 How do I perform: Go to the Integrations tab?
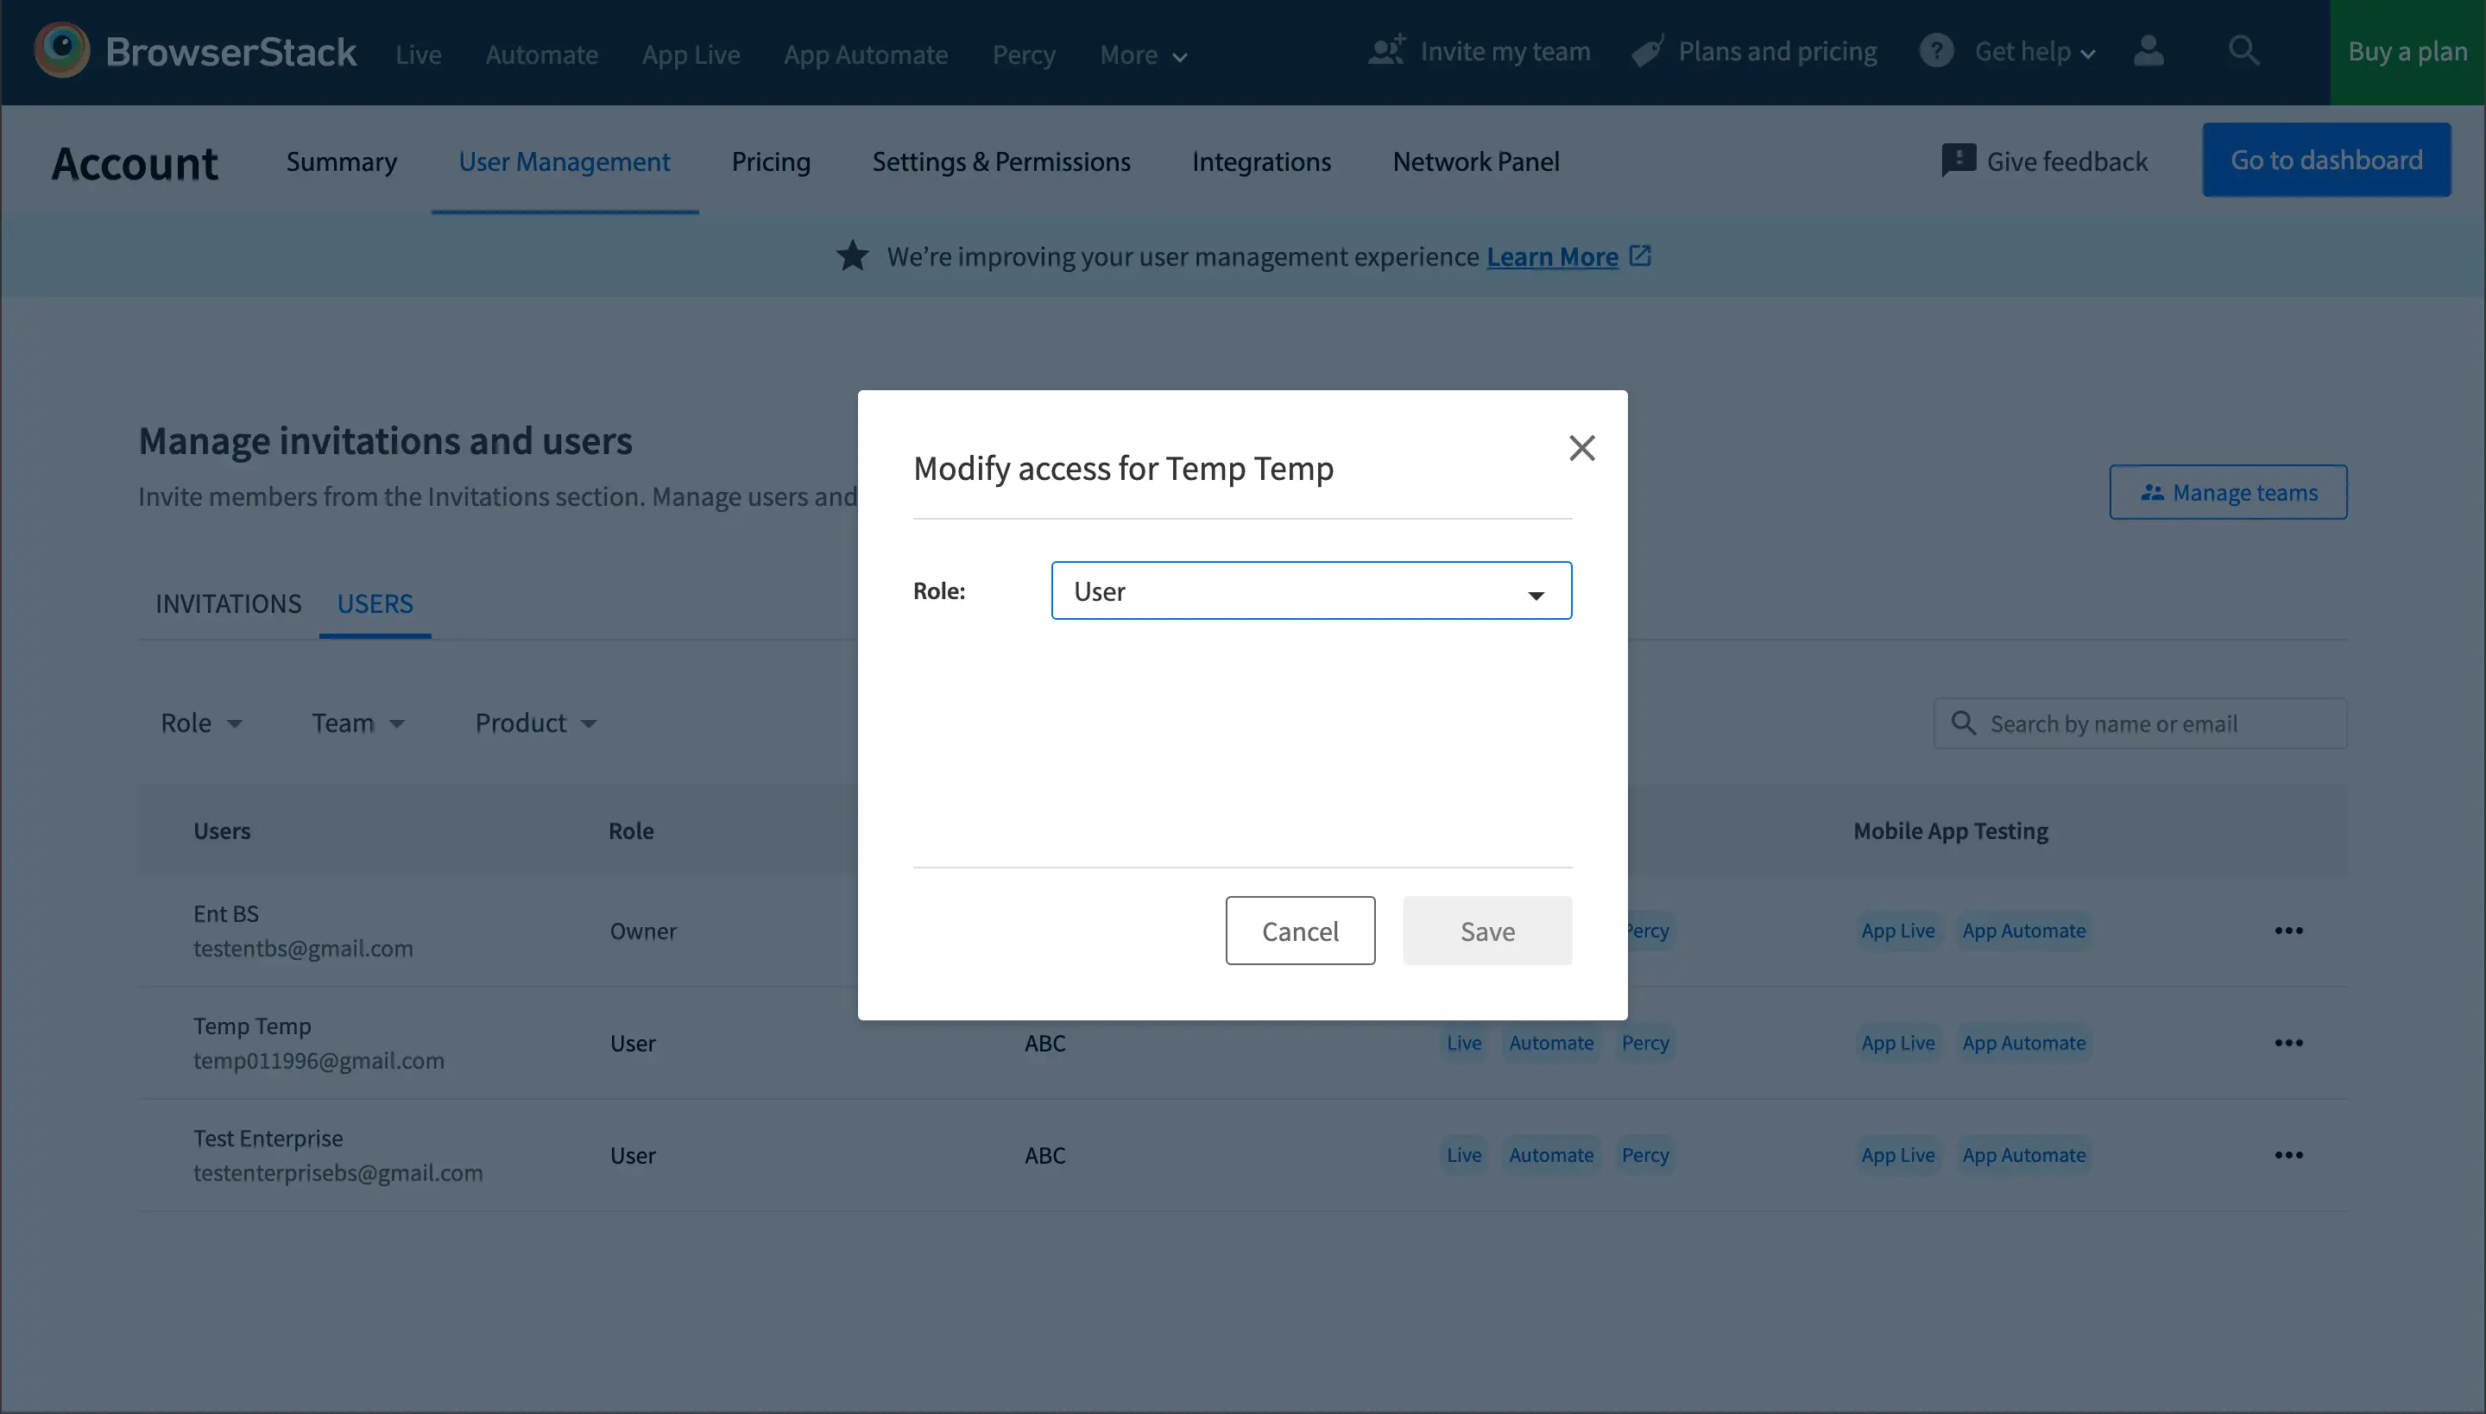pos(1261,161)
